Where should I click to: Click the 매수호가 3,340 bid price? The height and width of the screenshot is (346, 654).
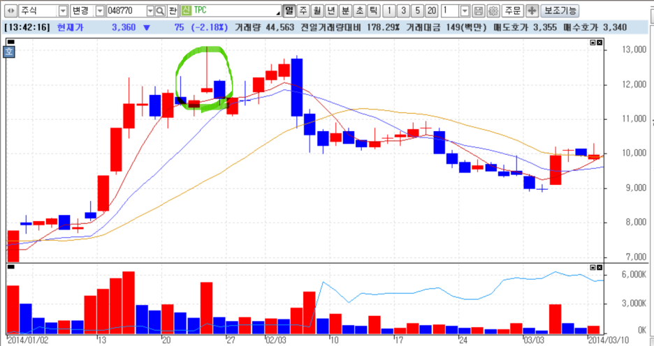pos(595,28)
